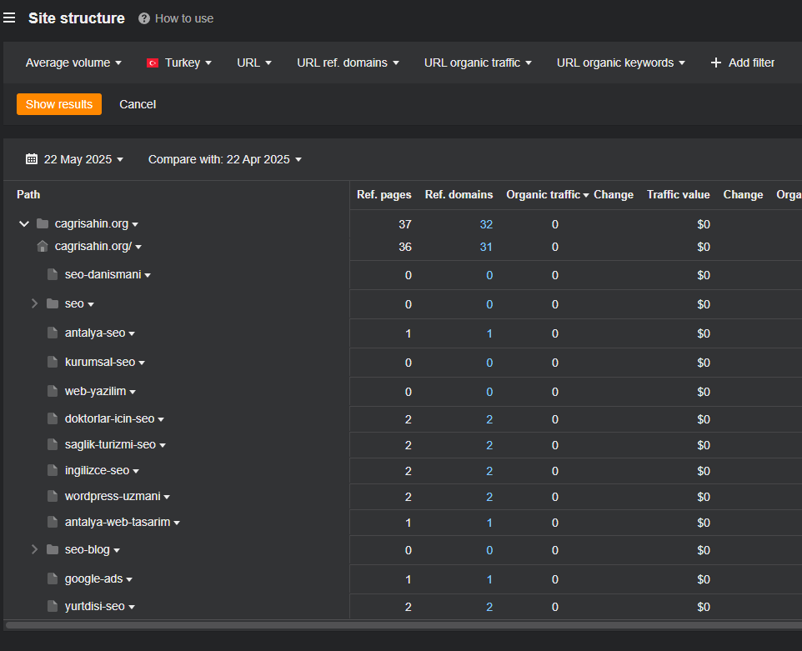Click the How to use question icon
Viewport: 802px width, 651px height.
(x=144, y=18)
